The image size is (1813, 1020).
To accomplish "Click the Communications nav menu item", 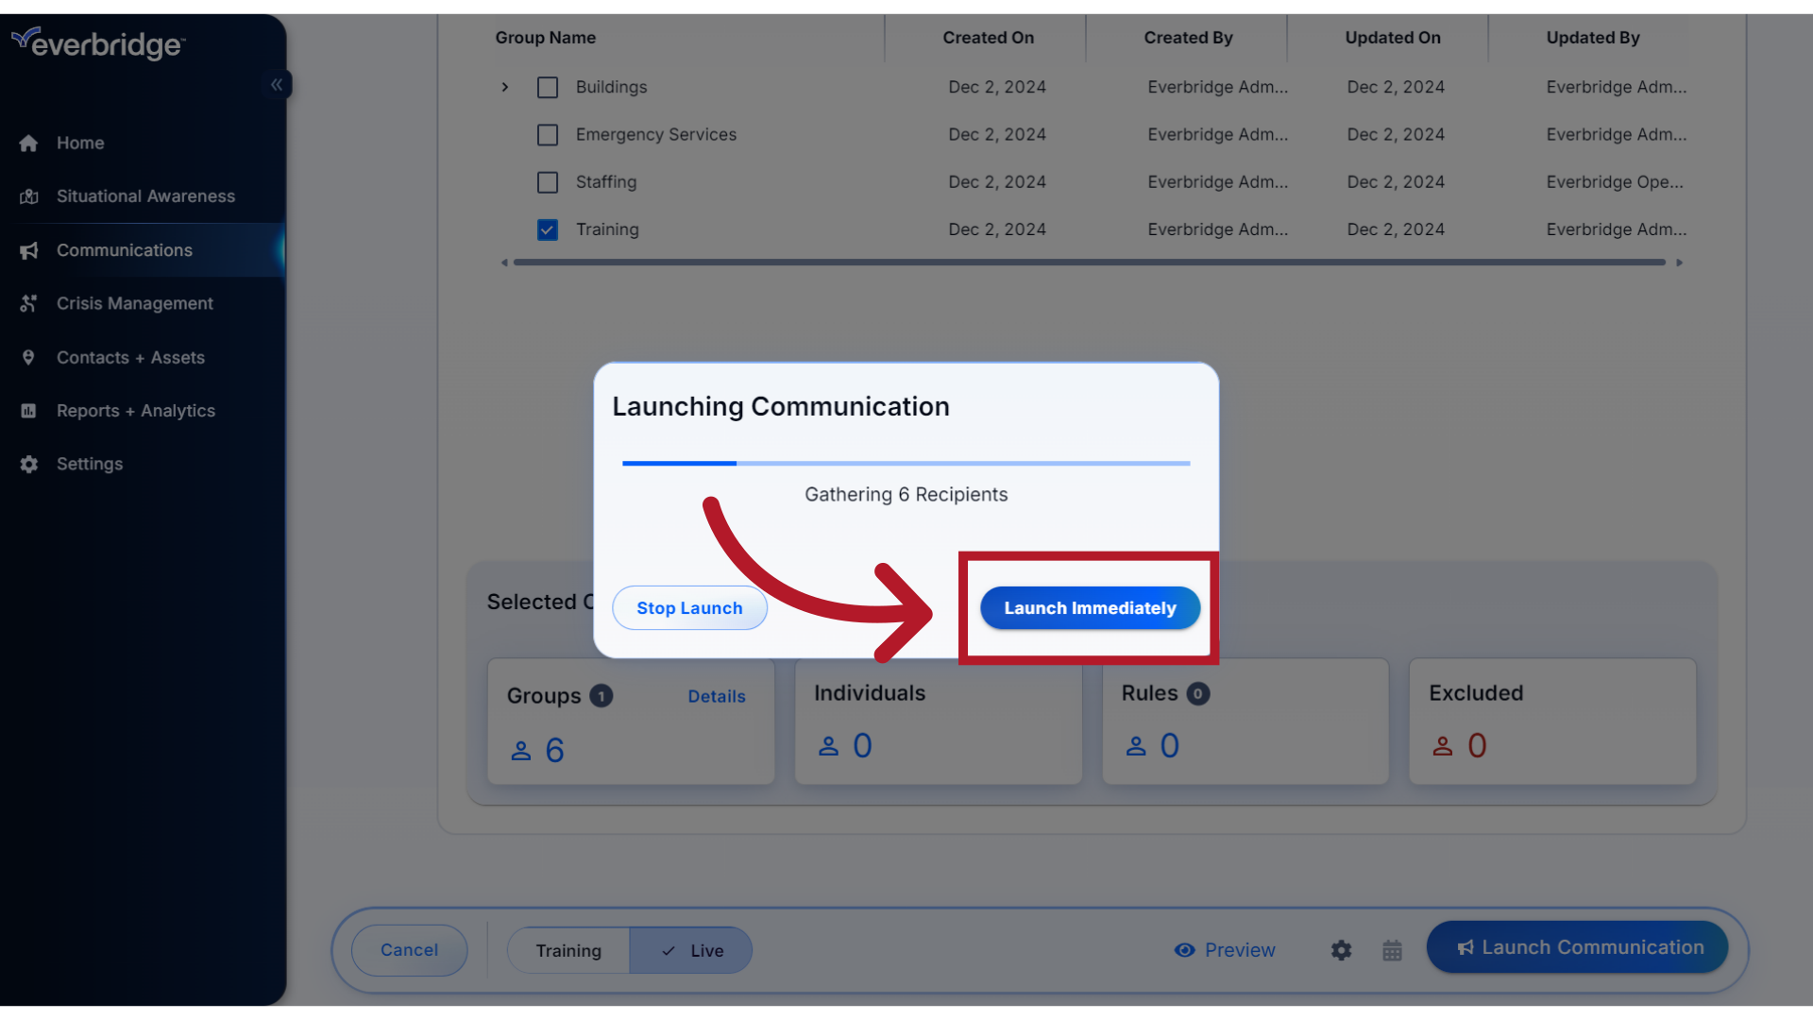I will point(125,249).
